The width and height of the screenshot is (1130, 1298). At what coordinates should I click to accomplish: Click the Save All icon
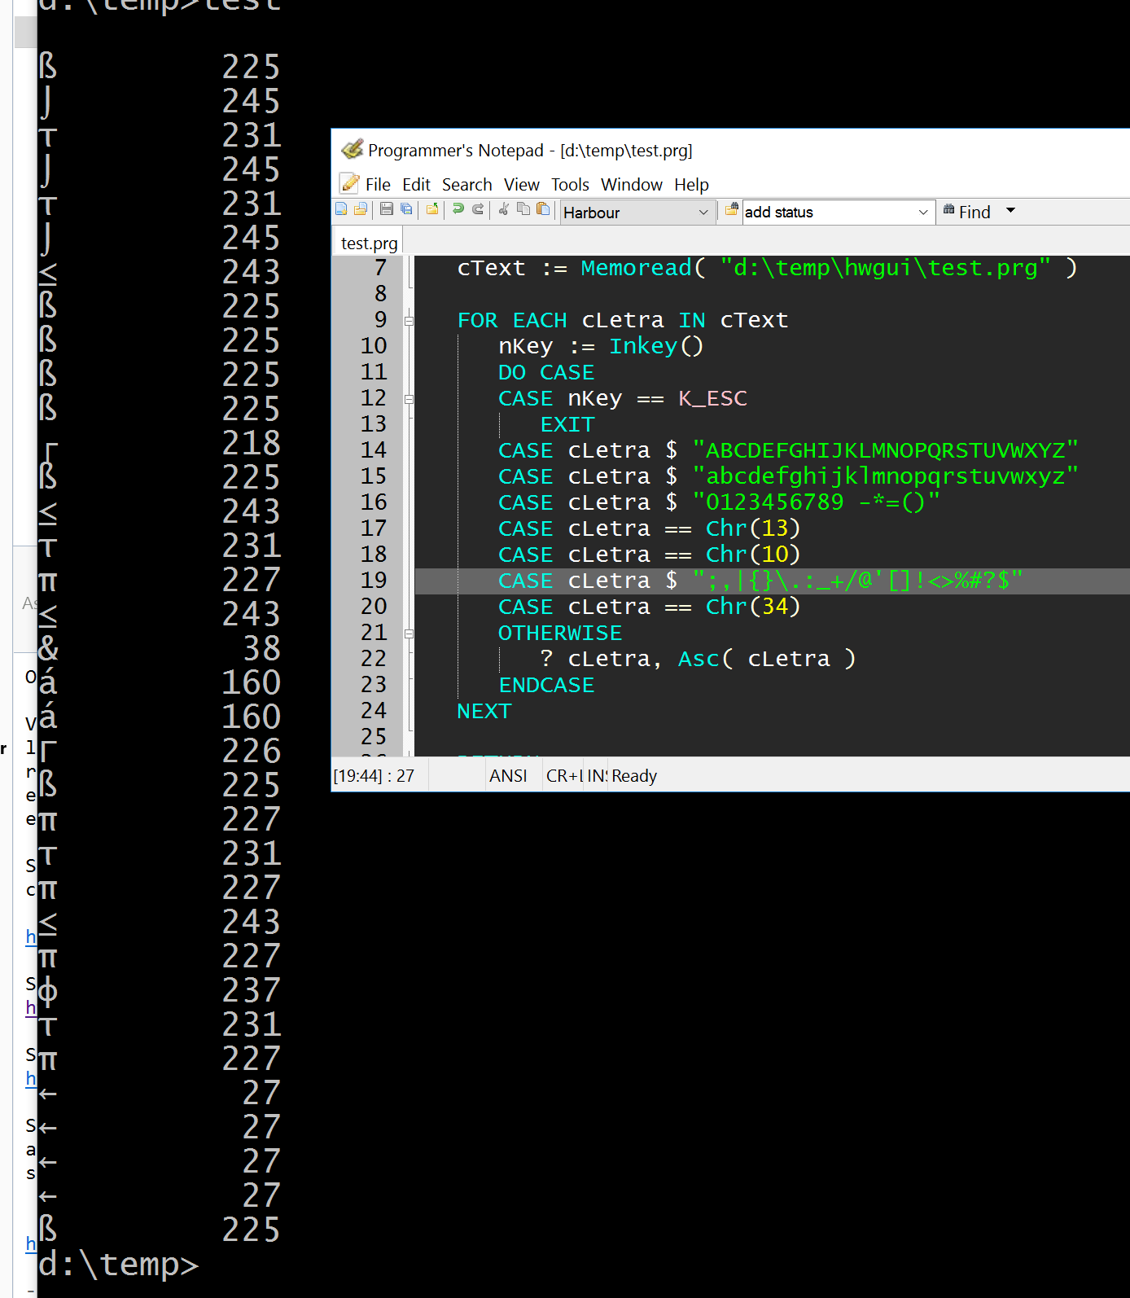coord(406,210)
